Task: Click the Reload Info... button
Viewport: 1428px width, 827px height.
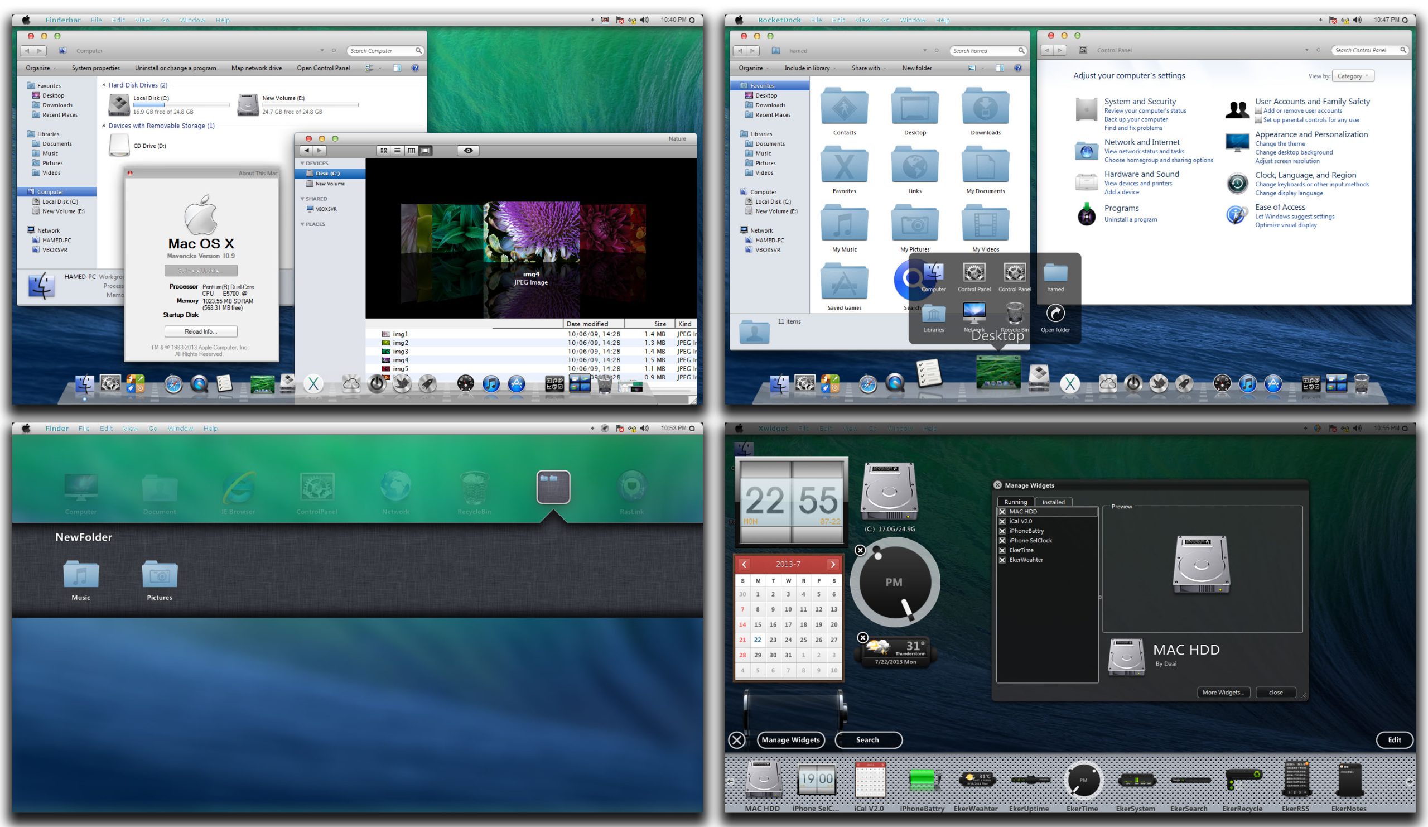Action: tap(201, 331)
